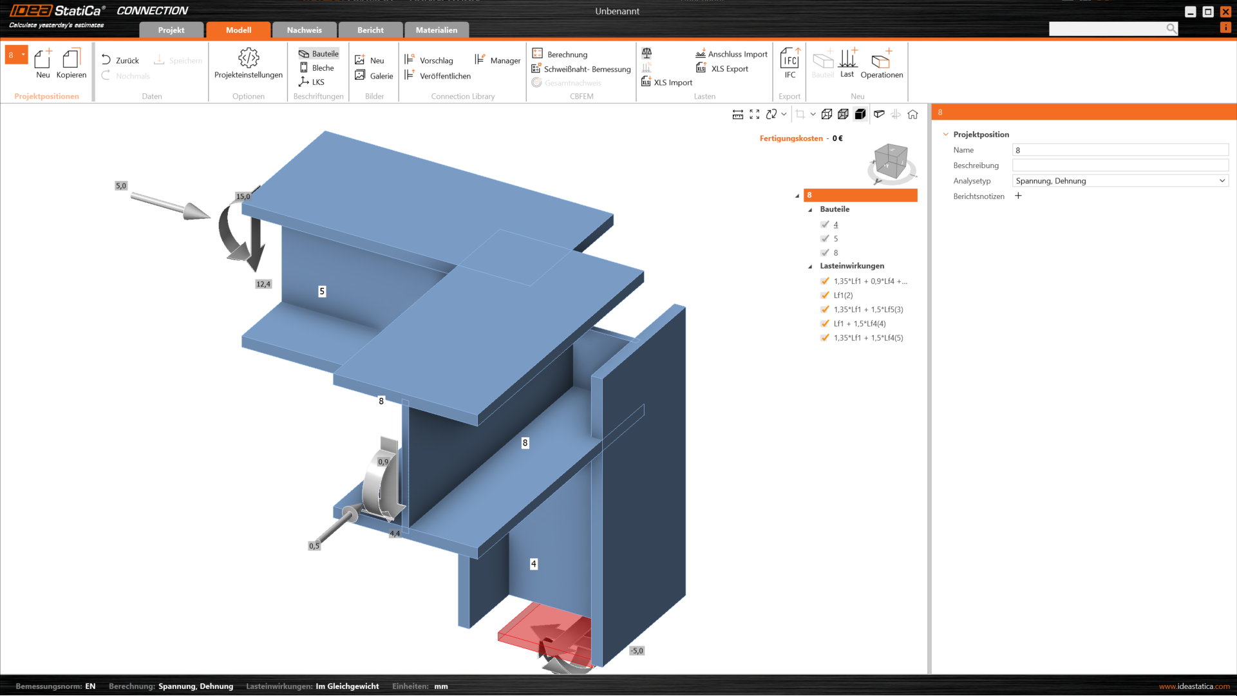Toggle LKS labels
1237x696 pixels.
click(x=312, y=82)
